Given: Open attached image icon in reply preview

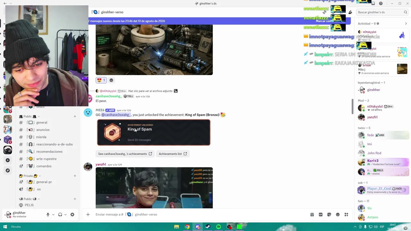Looking at the screenshot, I should [176, 91].
